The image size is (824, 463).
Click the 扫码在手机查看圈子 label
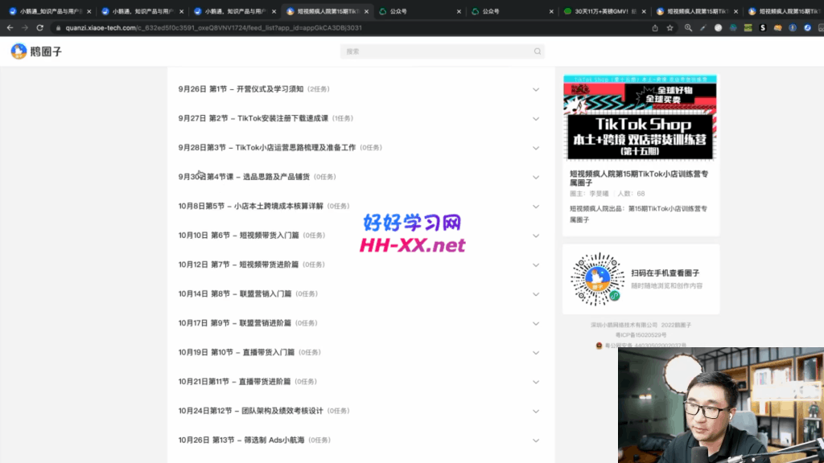click(665, 273)
